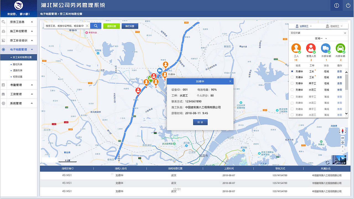354x199 pixels.
Task: Expand 劳工安全培训 with its chevron
Action: 32,40
